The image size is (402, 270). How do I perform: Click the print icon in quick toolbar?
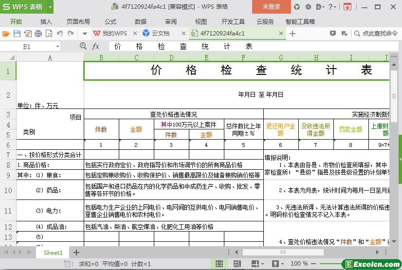coord(38,34)
